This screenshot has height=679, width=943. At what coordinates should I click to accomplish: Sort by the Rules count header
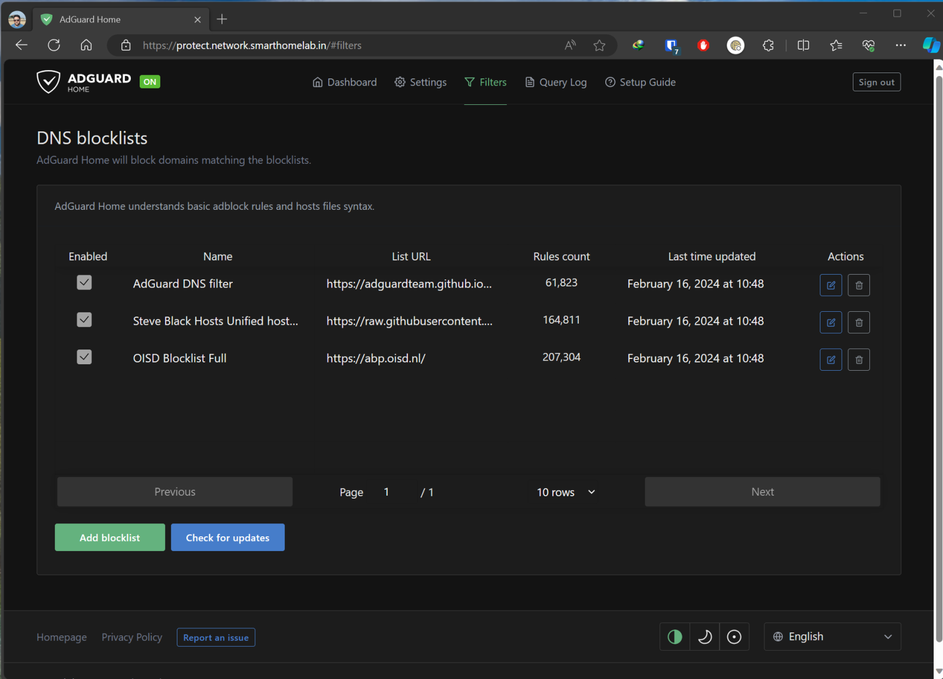click(561, 256)
